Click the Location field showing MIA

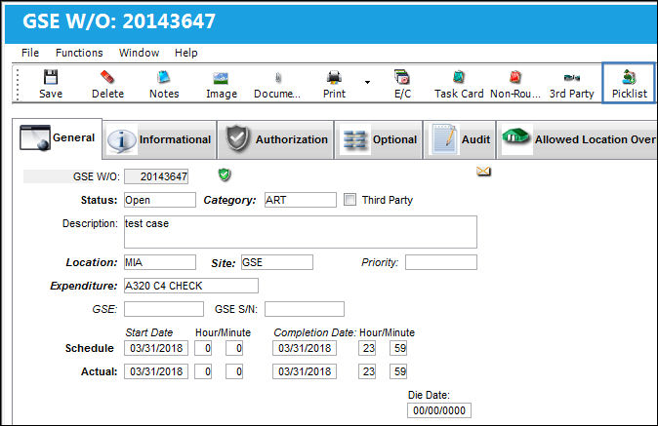pos(160,262)
